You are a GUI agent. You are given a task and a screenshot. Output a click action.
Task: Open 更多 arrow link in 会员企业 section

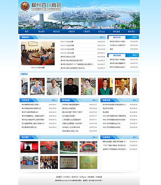pos(54,100)
